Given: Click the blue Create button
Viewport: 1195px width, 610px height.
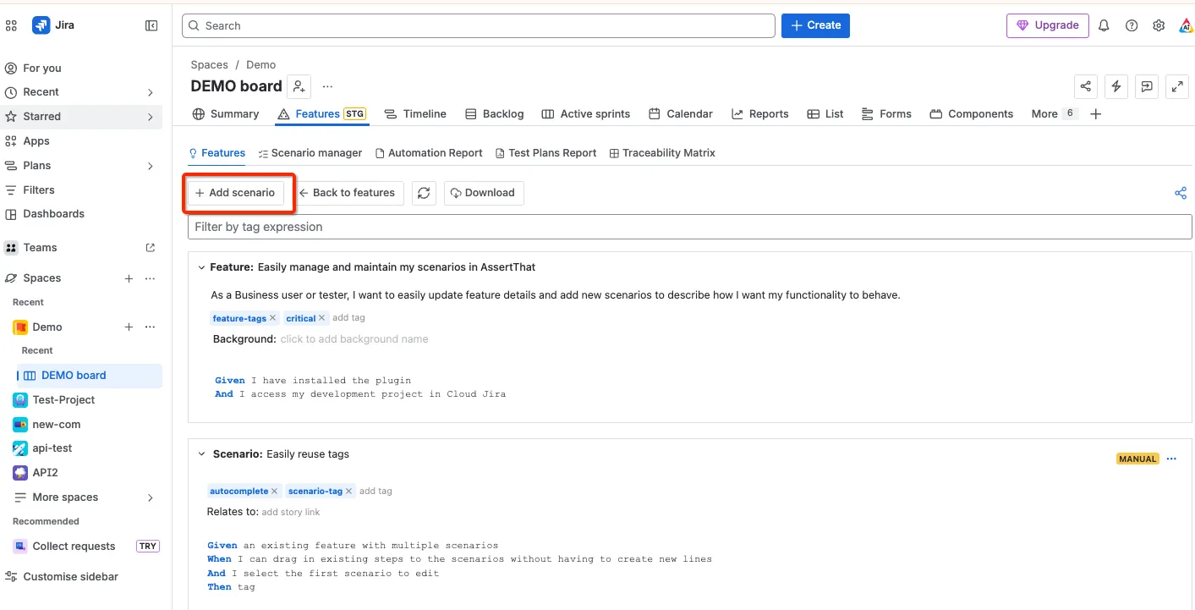Looking at the screenshot, I should tap(815, 25).
